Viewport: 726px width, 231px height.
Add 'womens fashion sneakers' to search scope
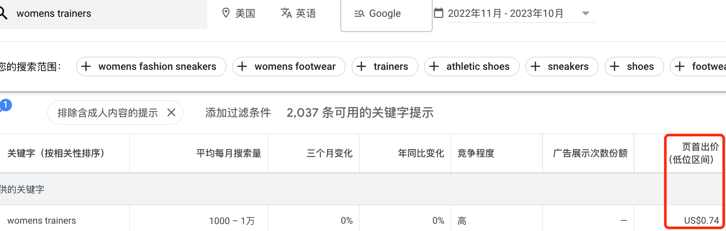151,66
